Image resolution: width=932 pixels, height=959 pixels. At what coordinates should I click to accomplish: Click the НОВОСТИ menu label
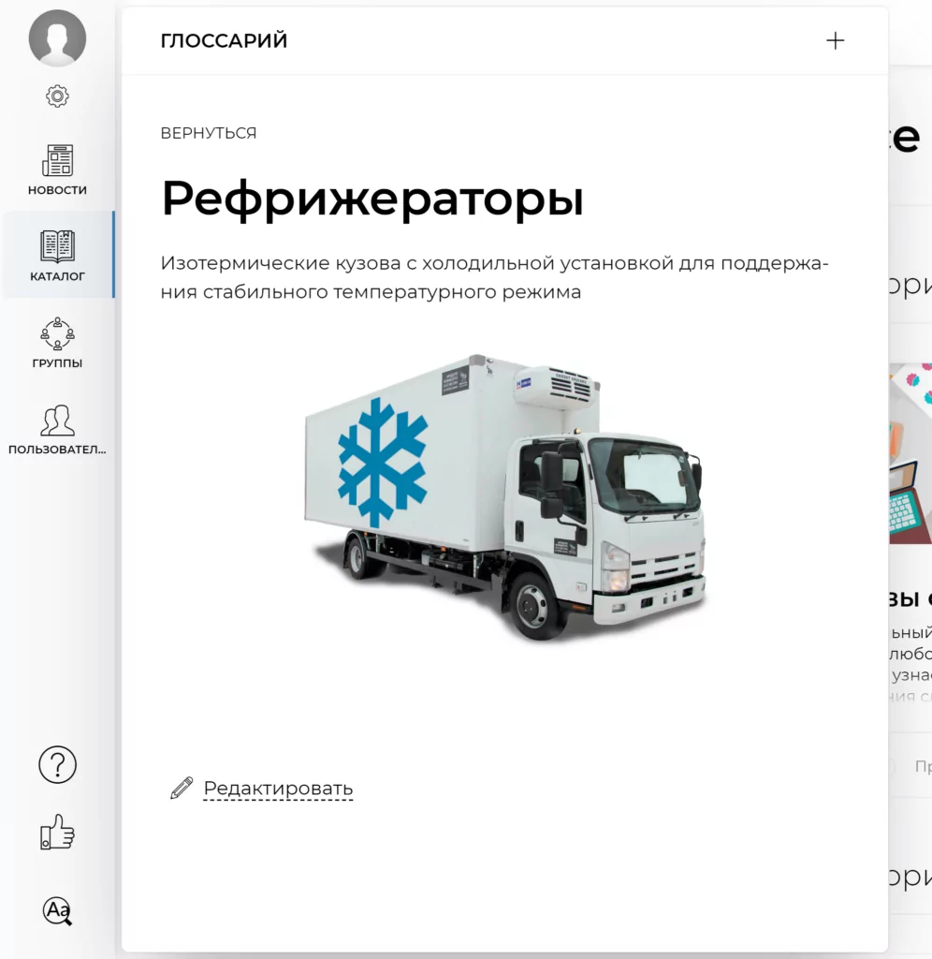57,190
